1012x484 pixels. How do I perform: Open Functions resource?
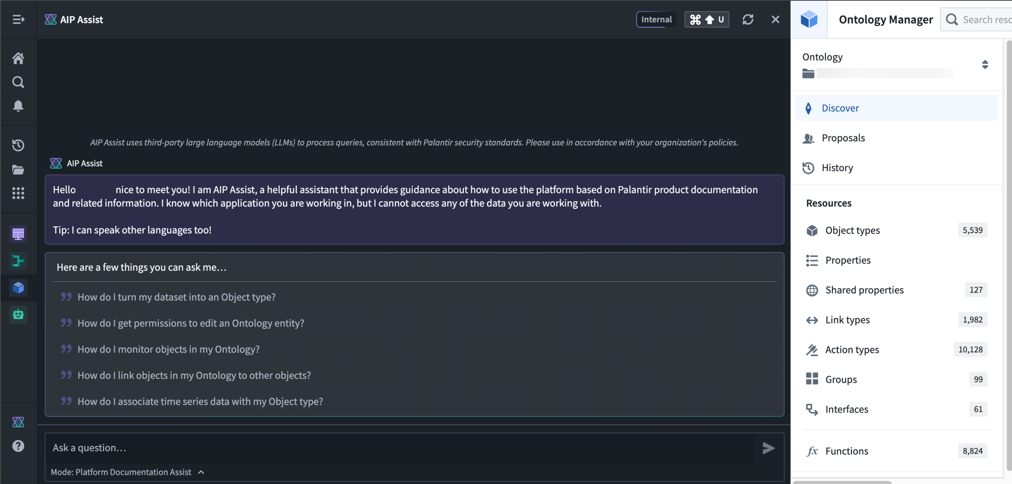coord(897,451)
